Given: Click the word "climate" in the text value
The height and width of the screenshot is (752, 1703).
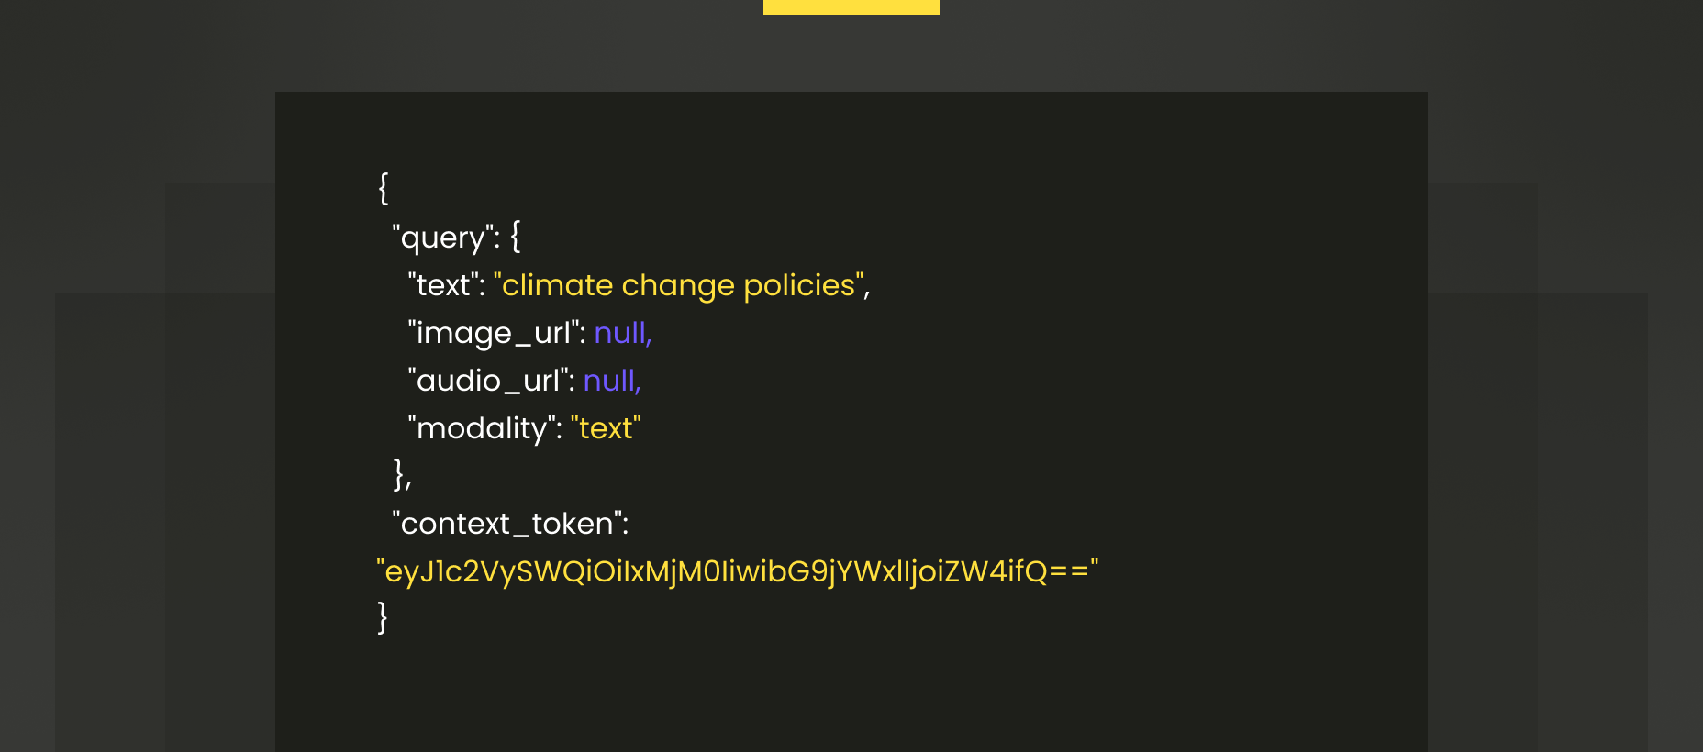Looking at the screenshot, I should coord(557,285).
